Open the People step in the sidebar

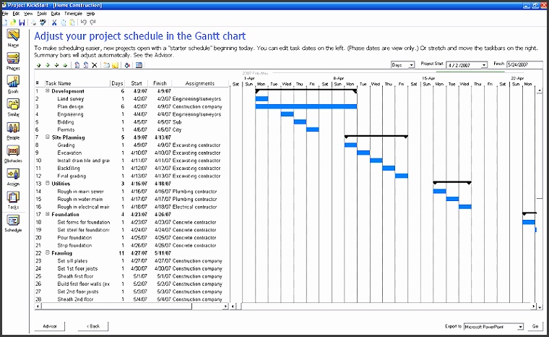[x=13, y=131]
